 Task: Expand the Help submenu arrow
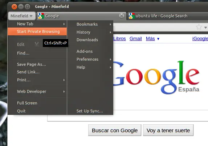pyautogui.click(x=110, y=67)
